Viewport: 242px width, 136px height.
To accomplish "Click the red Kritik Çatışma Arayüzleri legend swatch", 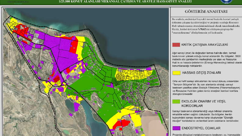I will pyautogui.click(x=176, y=45).
